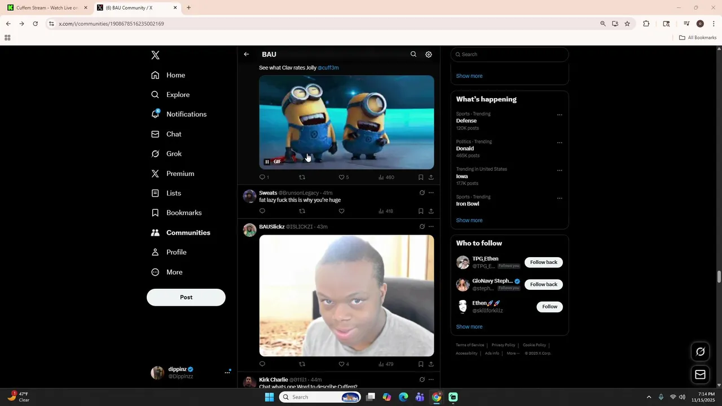Reply to Sweats' post
Image resolution: width=722 pixels, height=406 pixels.
pos(262,211)
